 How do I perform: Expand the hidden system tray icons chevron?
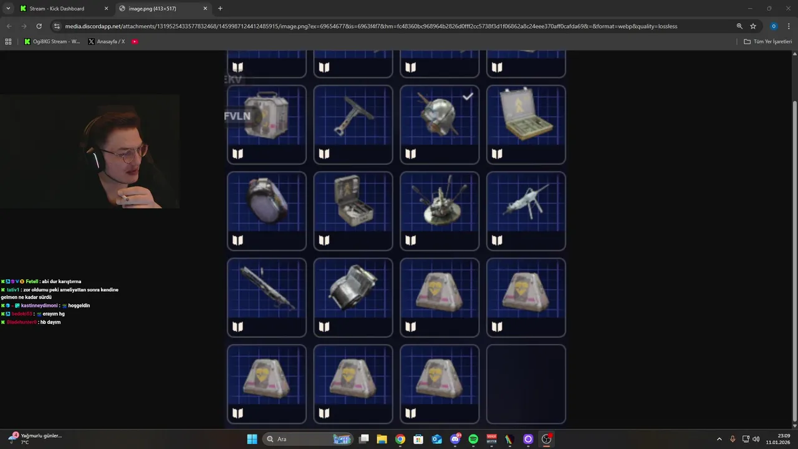(719, 439)
